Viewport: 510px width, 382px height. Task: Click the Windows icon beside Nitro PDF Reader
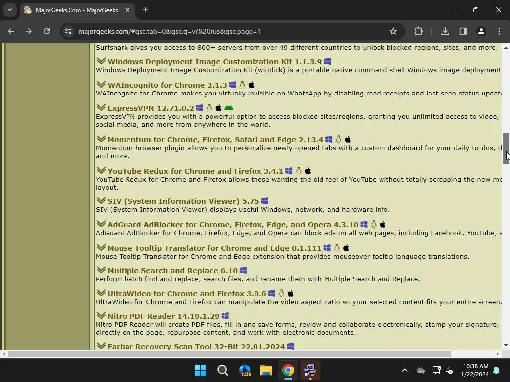(x=225, y=316)
